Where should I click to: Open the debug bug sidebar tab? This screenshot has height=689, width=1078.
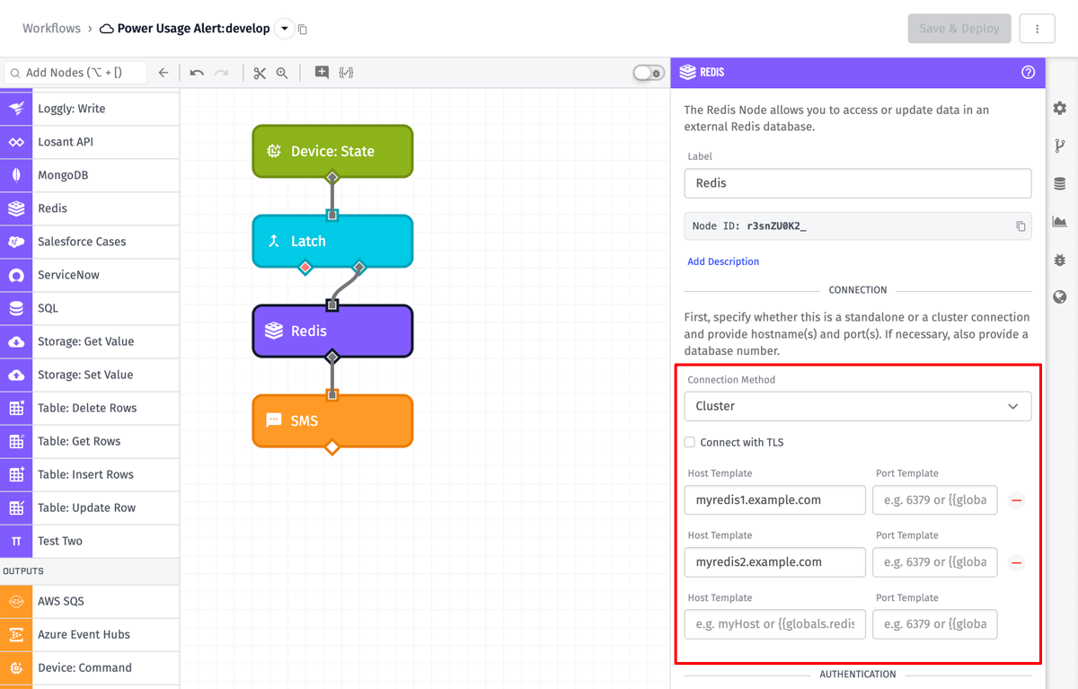pyautogui.click(x=1060, y=260)
